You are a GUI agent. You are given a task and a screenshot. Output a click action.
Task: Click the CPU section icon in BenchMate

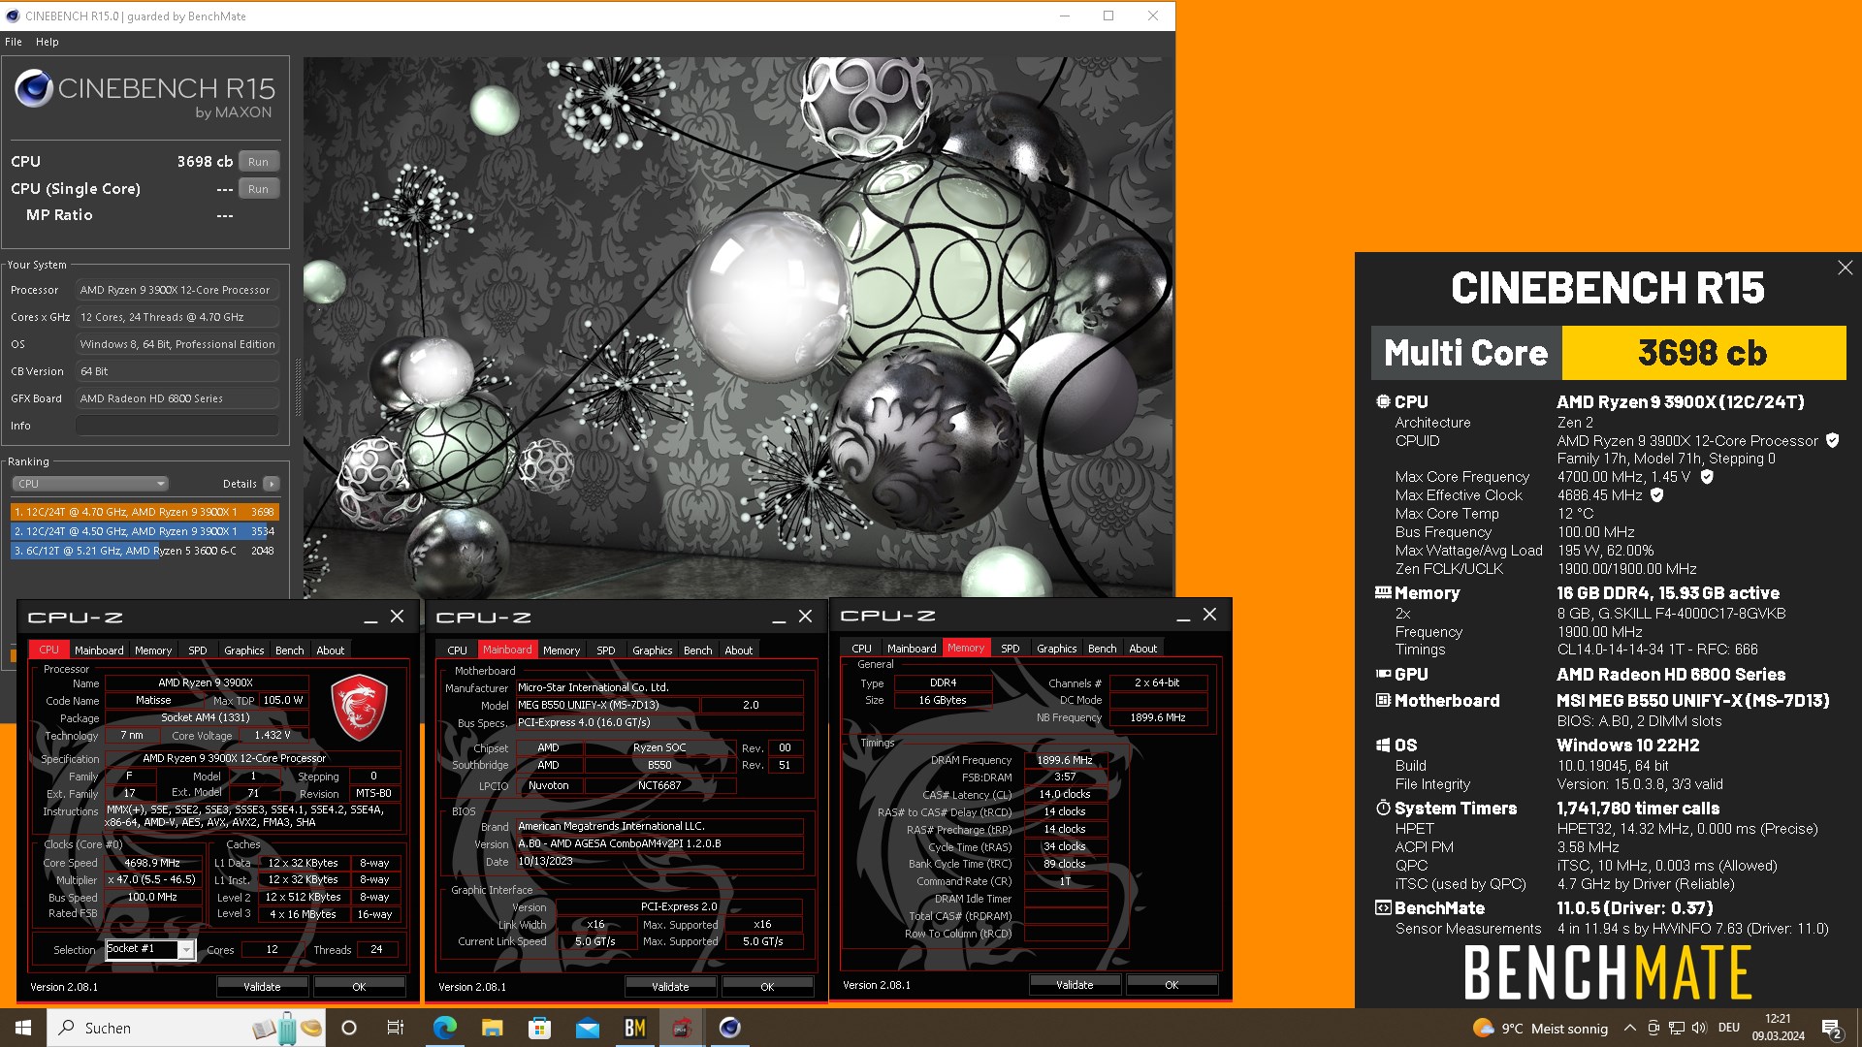pyautogui.click(x=1383, y=401)
